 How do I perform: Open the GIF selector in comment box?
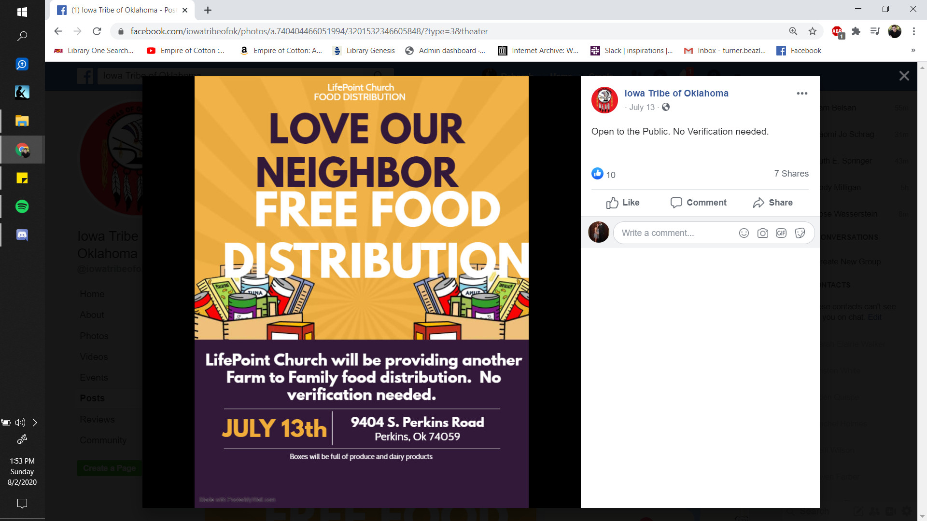[x=781, y=233]
